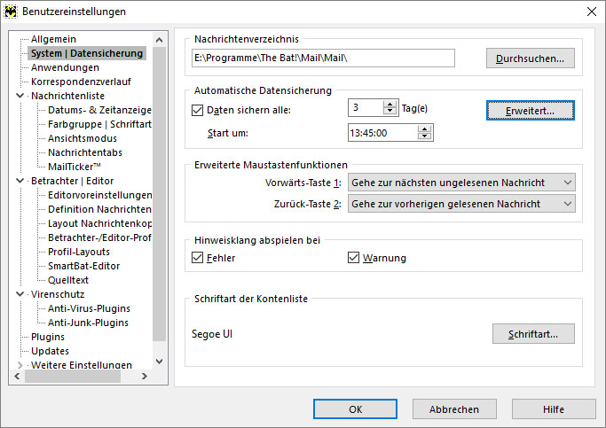Image resolution: width=606 pixels, height=428 pixels.
Task: Click the tree's vertical scrollbar down arrow
Action: [160, 362]
